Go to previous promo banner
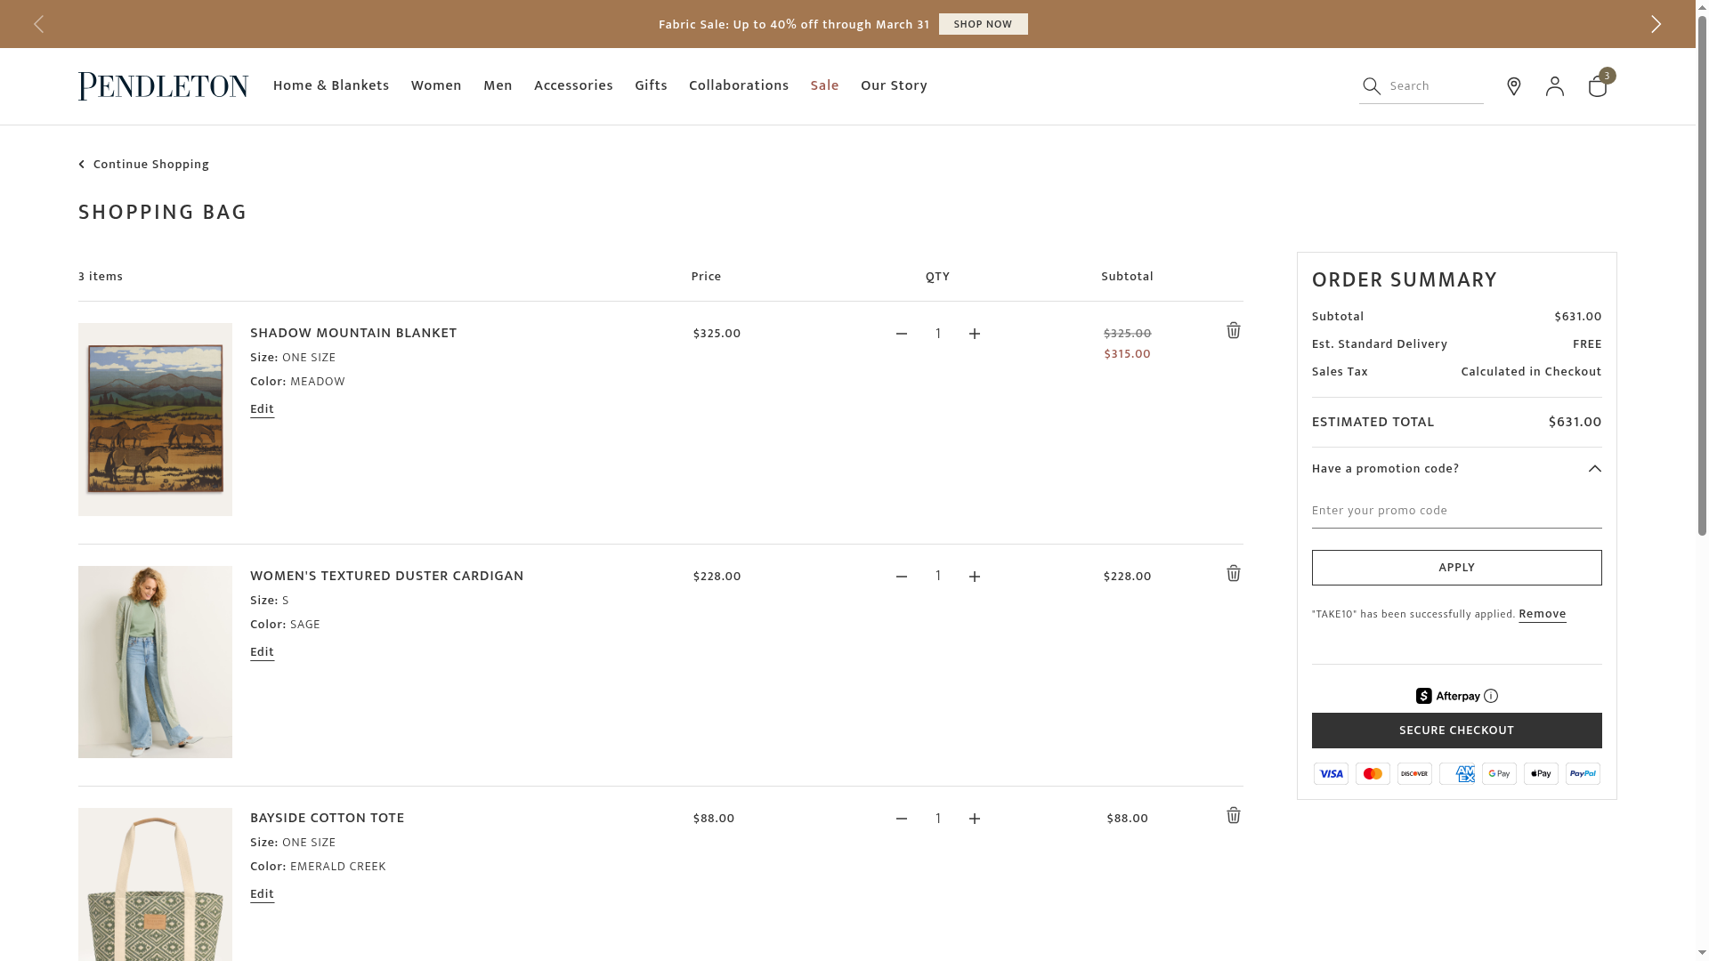1709x961 pixels. point(38,24)
